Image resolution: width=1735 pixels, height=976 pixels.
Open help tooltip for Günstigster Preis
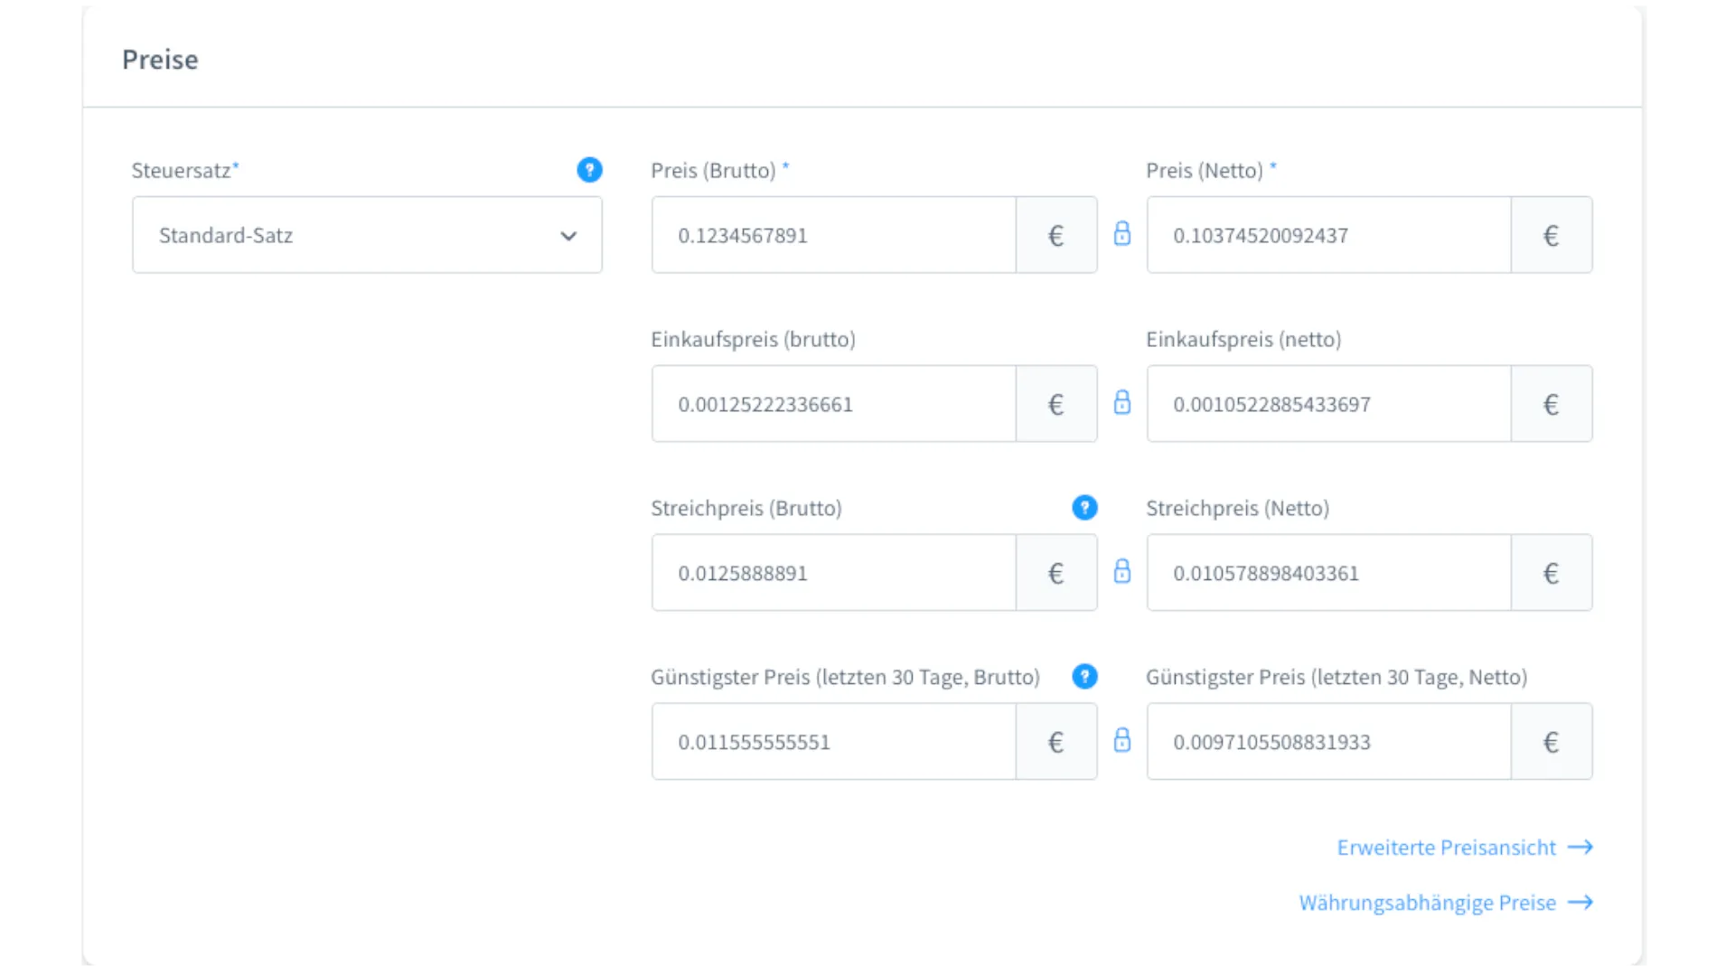[1084, 676]
